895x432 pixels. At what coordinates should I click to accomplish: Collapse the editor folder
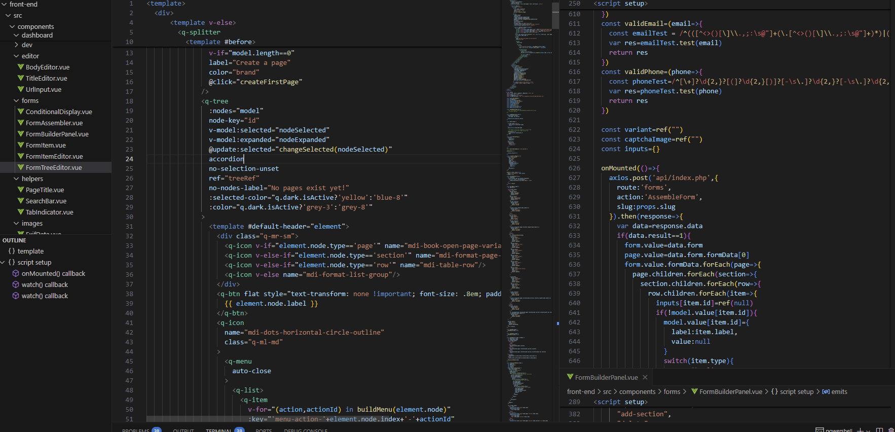(x=17, y=56)
